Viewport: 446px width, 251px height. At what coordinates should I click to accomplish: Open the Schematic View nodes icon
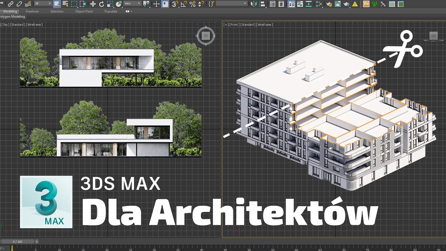tap(318, 4)
